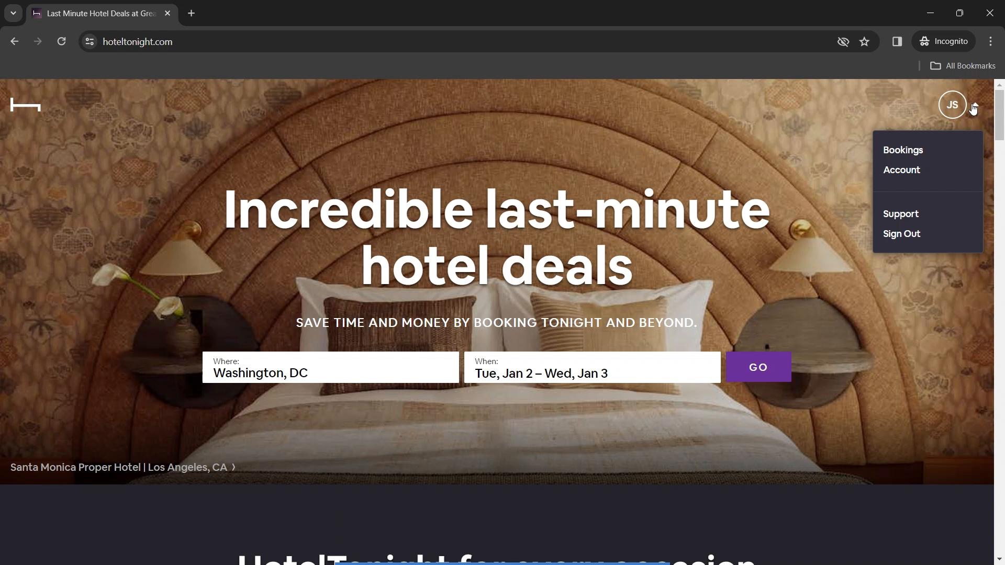Select the Bookings menu item
The height and width of the screenshot is (565, 1005).
[902, 150]
